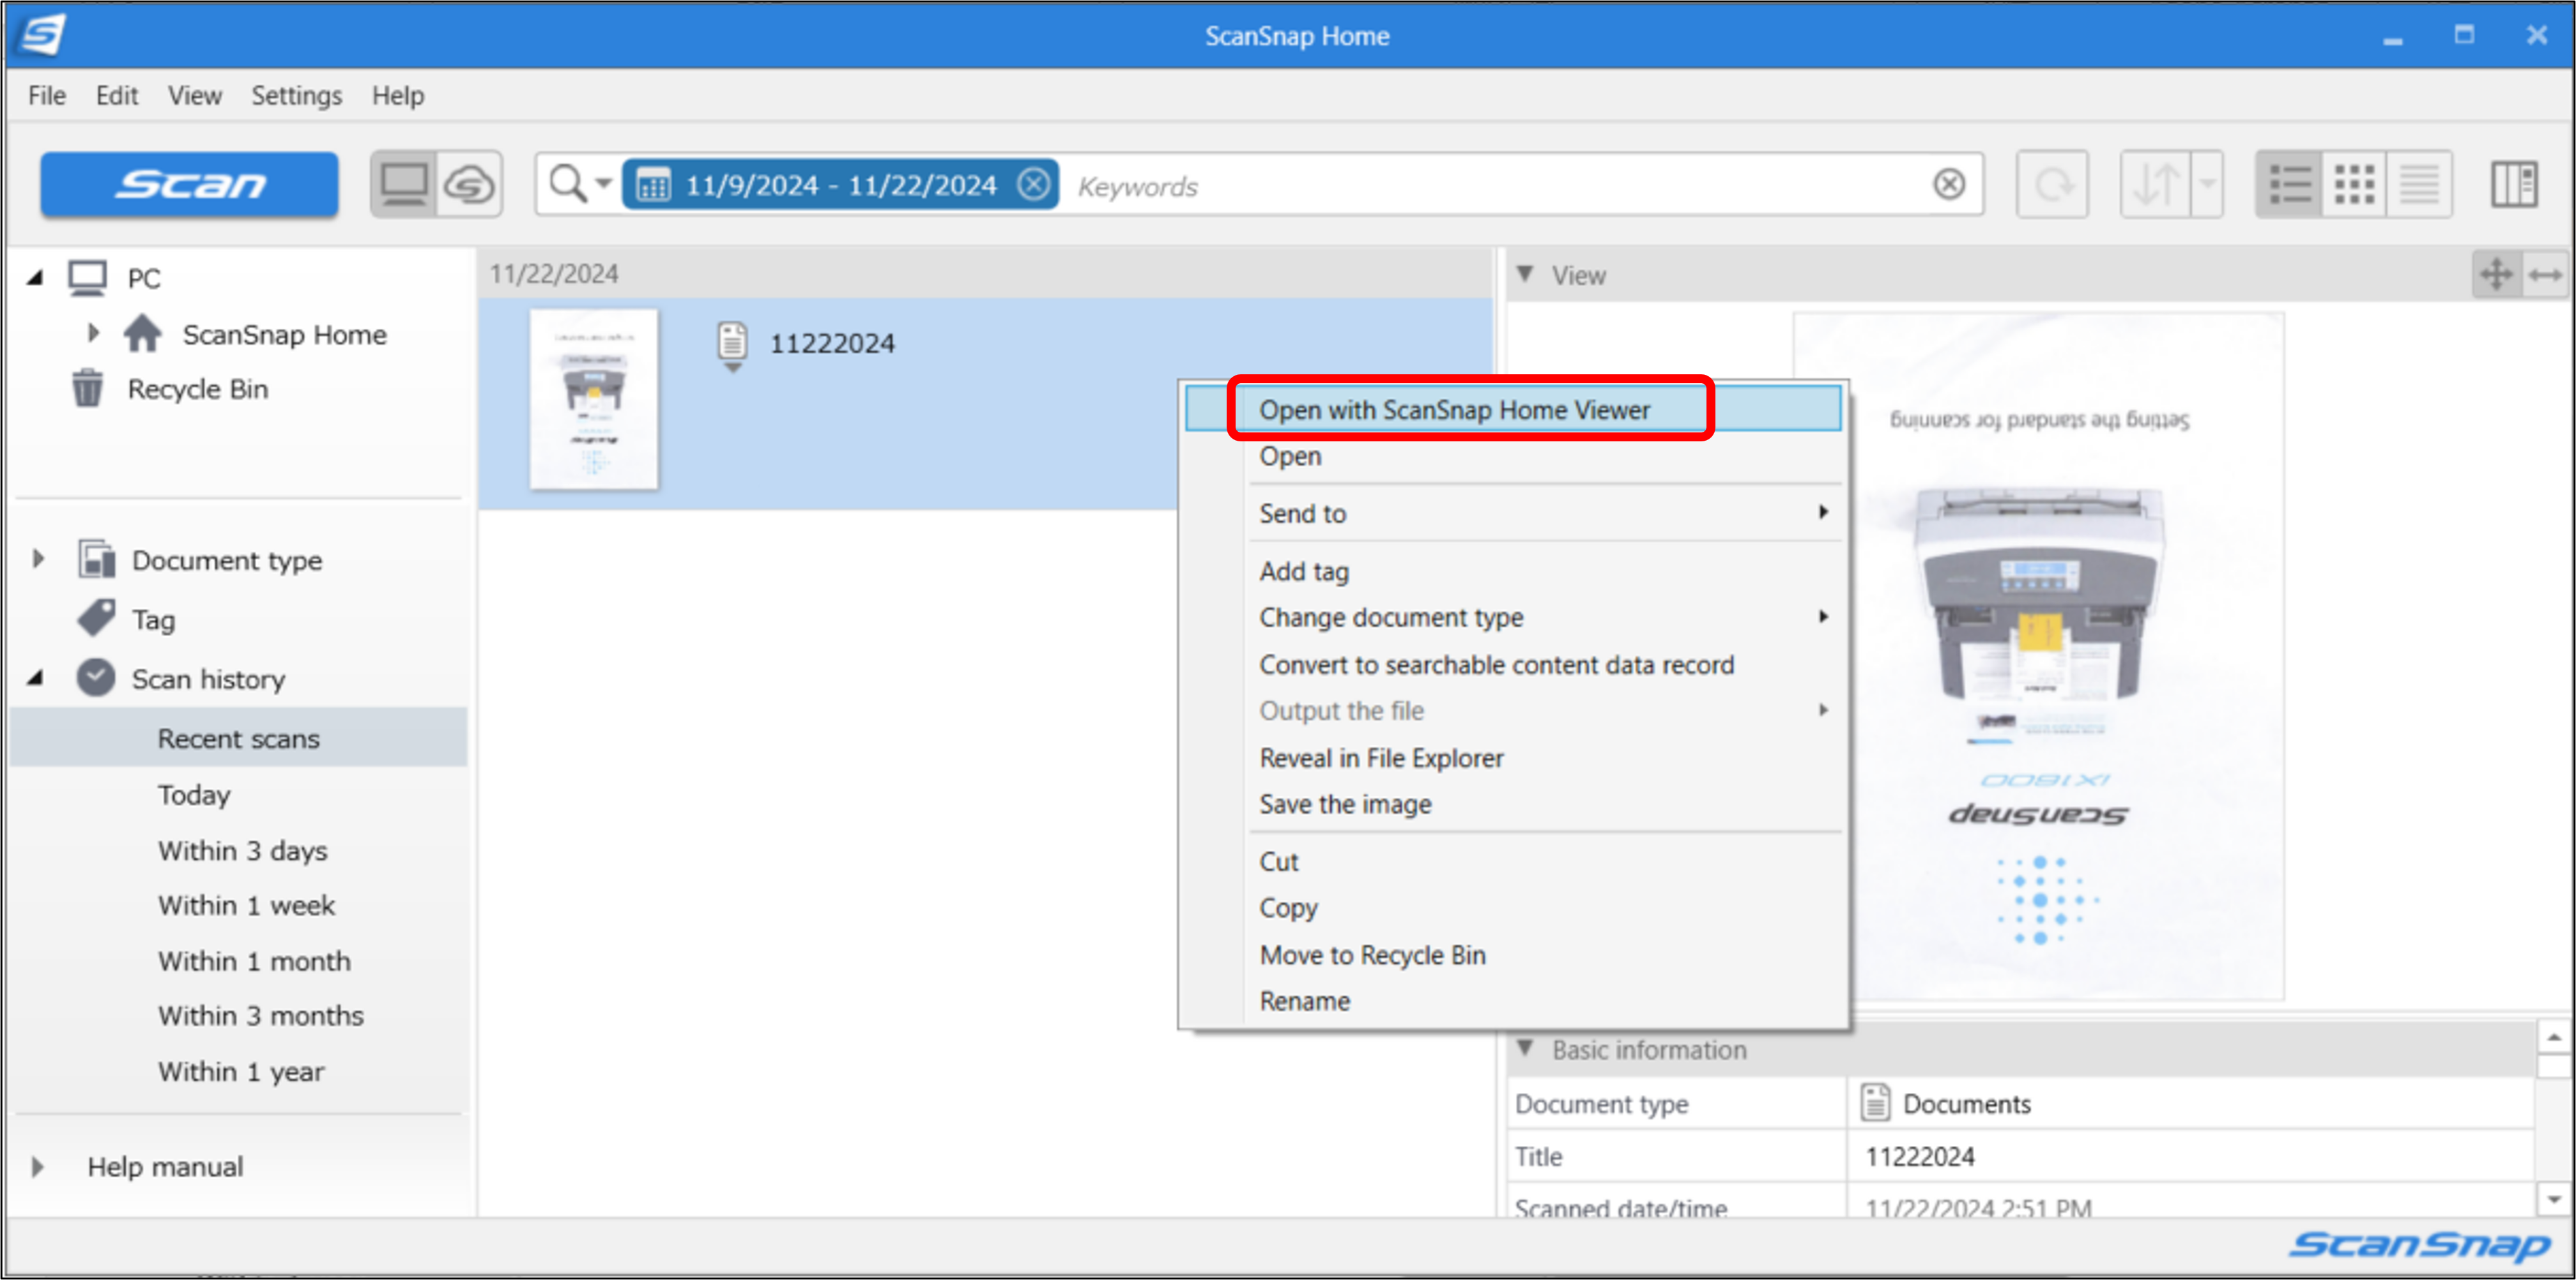Open the Edit menu
The width and height of the screenshot is (2576, 1280).
point(116,95)
